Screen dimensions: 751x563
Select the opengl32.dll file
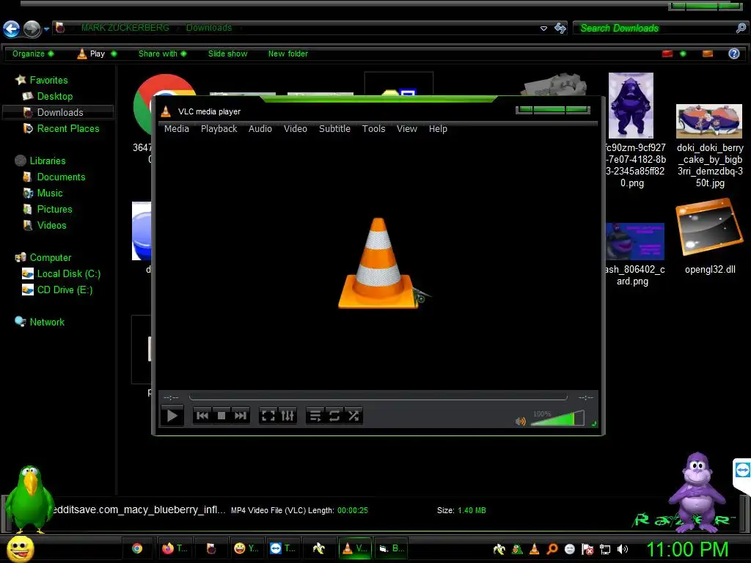709,236
